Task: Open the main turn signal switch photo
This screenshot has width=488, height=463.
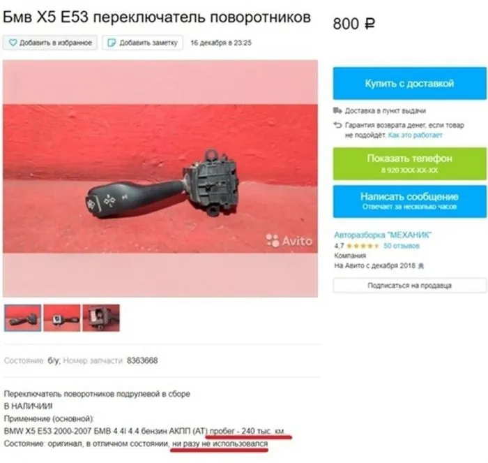Action: (160, 178)
